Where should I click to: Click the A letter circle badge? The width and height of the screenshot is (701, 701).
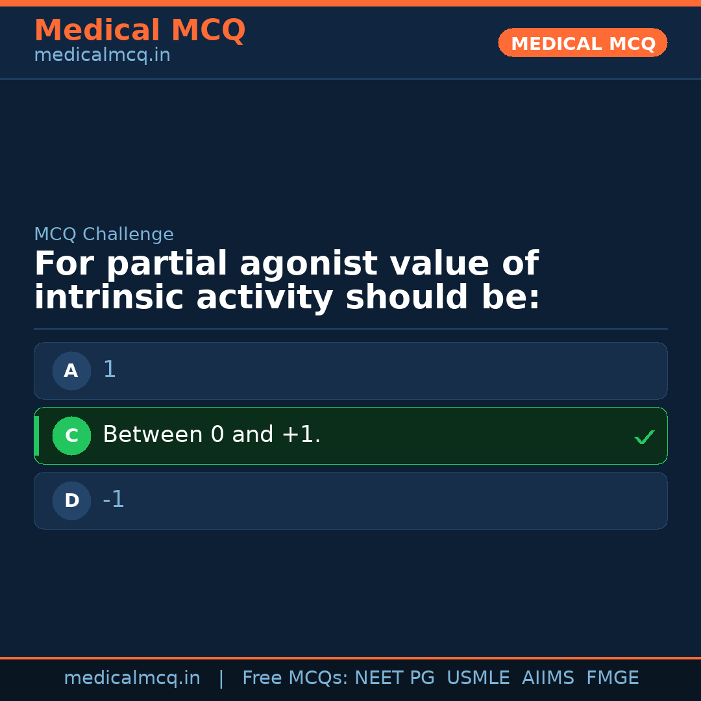tap(71, 371)
